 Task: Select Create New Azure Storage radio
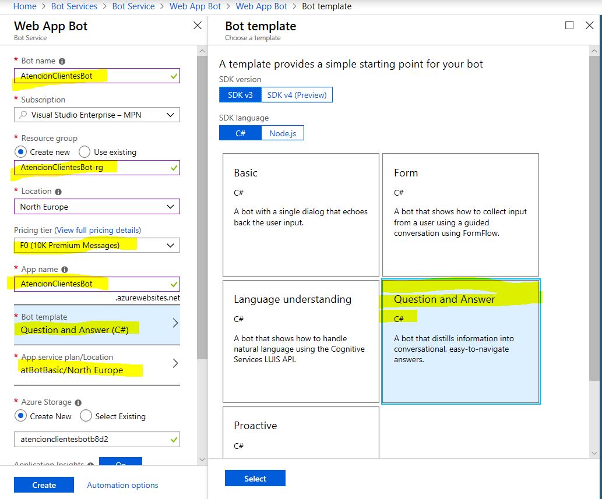(21, 416)
